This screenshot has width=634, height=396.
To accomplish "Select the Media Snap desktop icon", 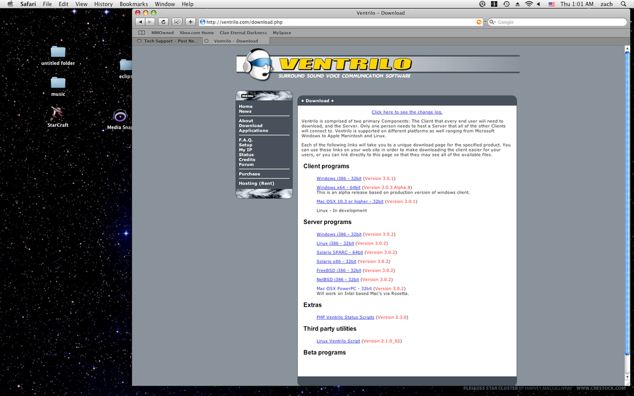I will pos(119,119).
